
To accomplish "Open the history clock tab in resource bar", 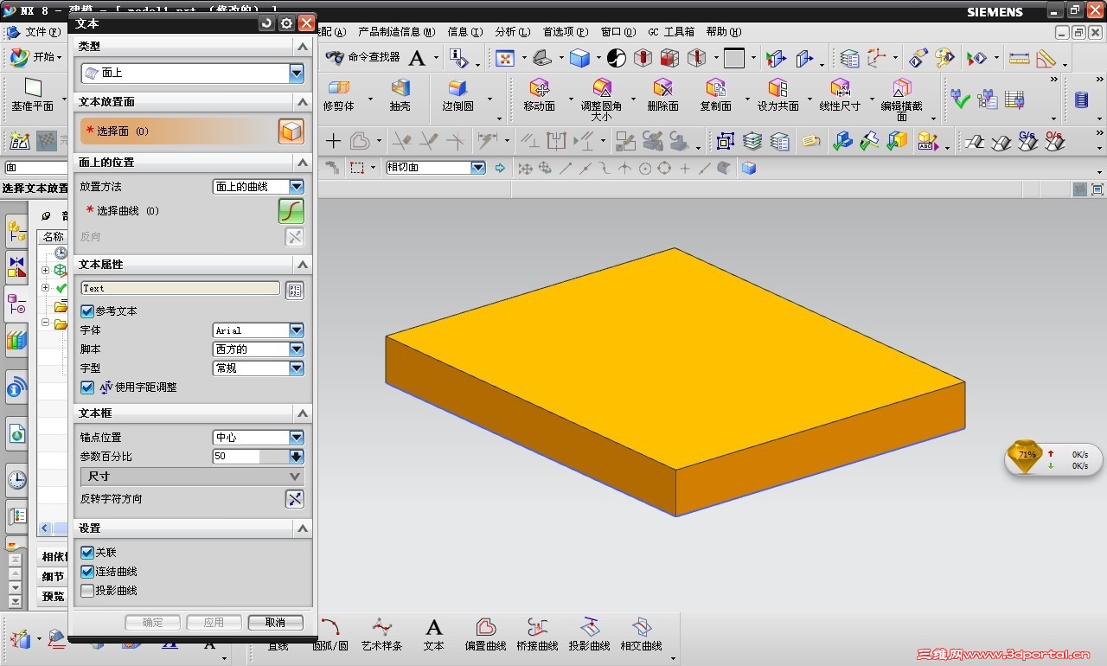I will [x=16, y=479].
